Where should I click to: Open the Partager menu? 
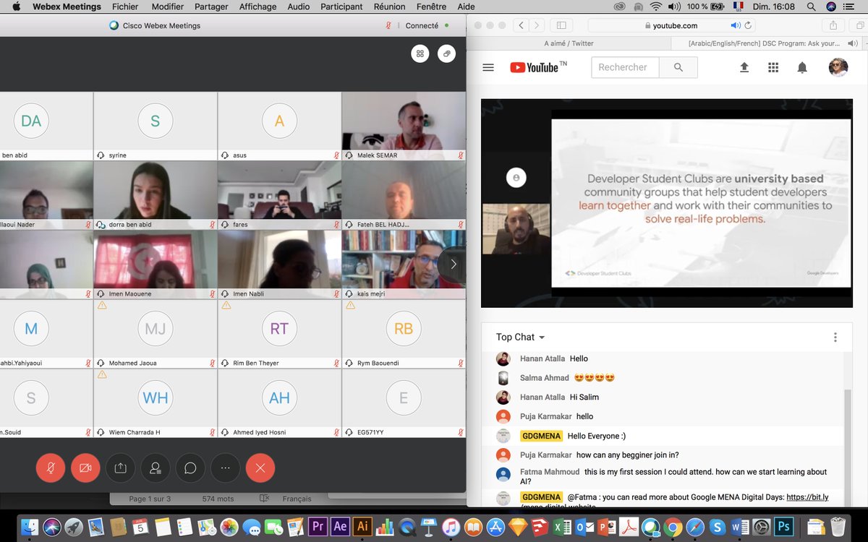pyautogui.click(x=211, y=7)
